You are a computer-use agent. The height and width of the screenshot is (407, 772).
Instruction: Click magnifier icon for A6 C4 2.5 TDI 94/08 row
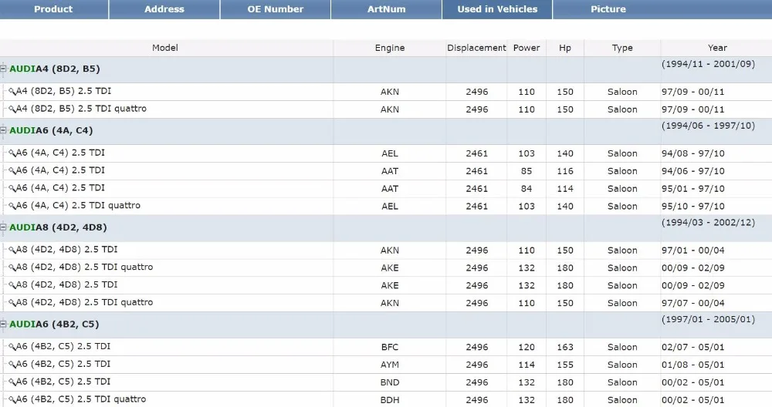click(x=12, y=153)
